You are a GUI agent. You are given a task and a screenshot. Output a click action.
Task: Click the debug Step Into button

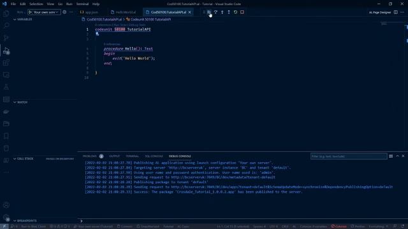tap(222, 12)
